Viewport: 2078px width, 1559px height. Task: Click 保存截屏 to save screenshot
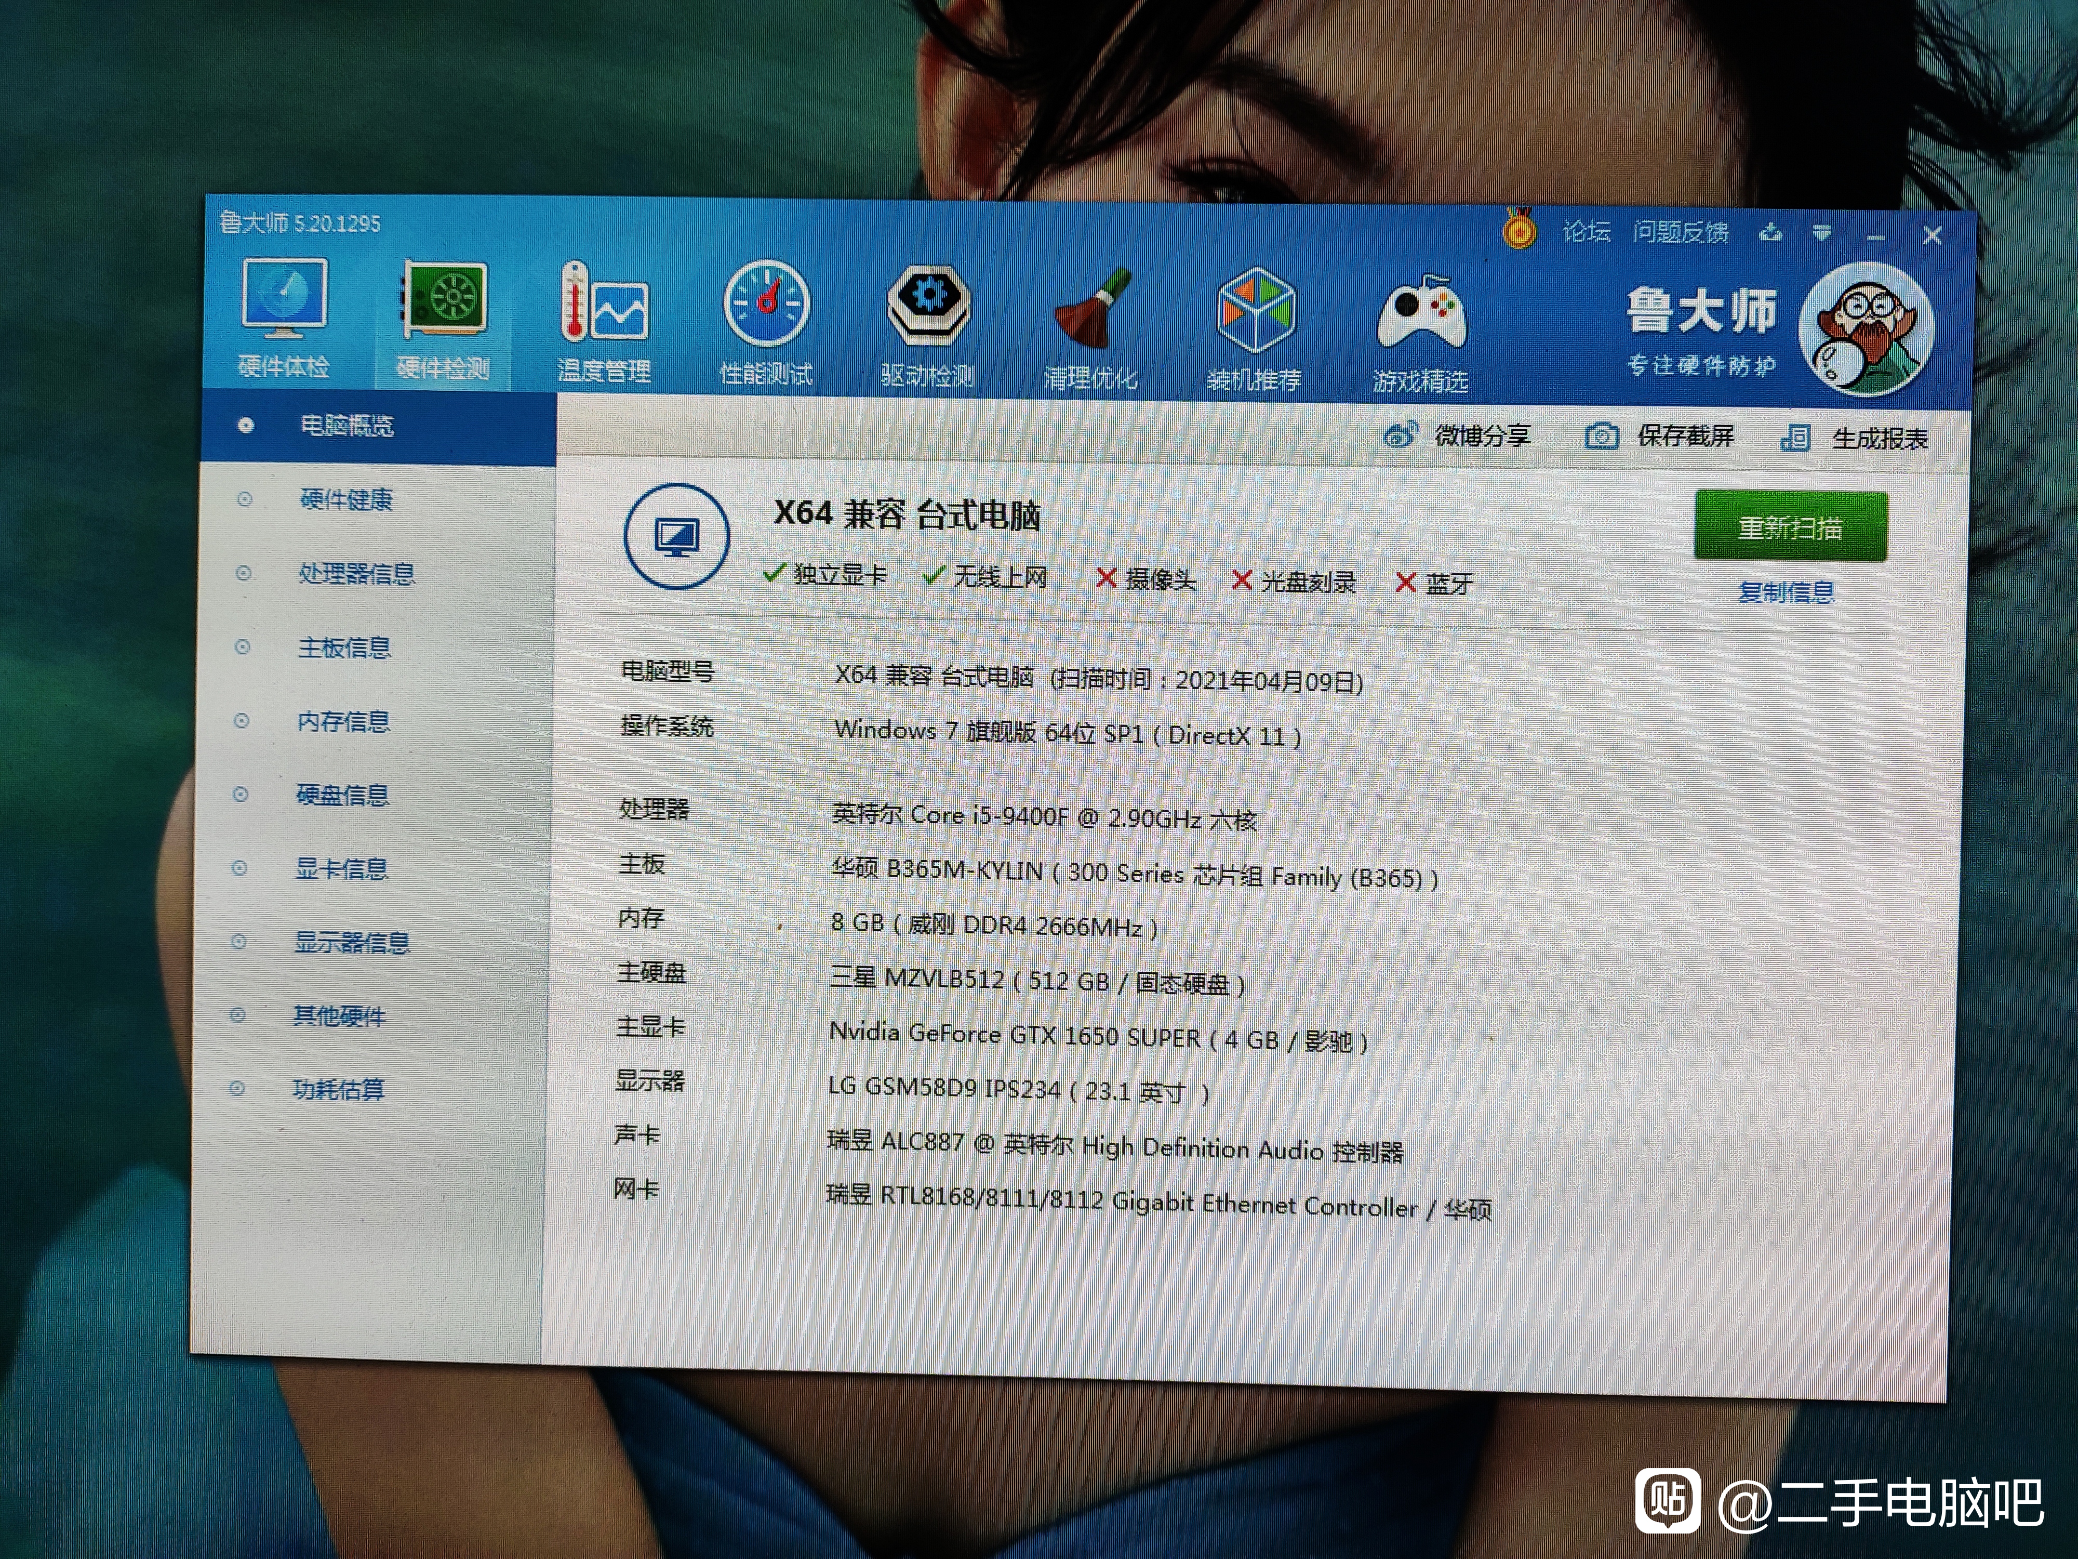tap(1659, 437)
